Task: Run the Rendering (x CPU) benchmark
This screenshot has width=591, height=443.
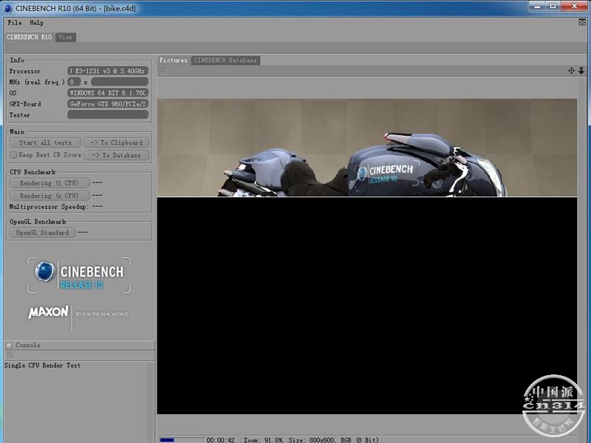Action: click(49, 196)
